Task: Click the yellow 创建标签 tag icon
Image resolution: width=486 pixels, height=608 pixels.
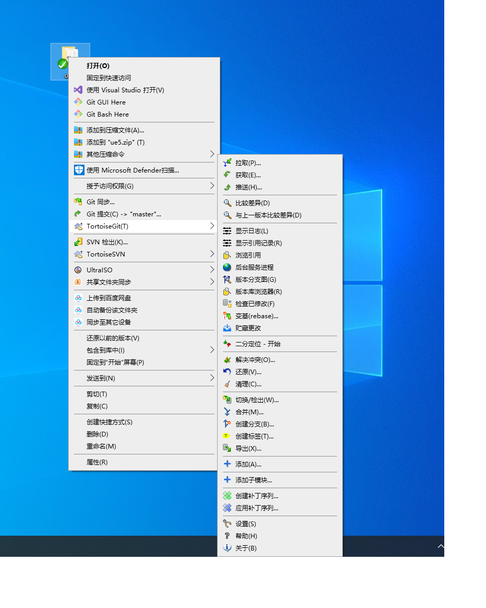Action: point(226,436)
